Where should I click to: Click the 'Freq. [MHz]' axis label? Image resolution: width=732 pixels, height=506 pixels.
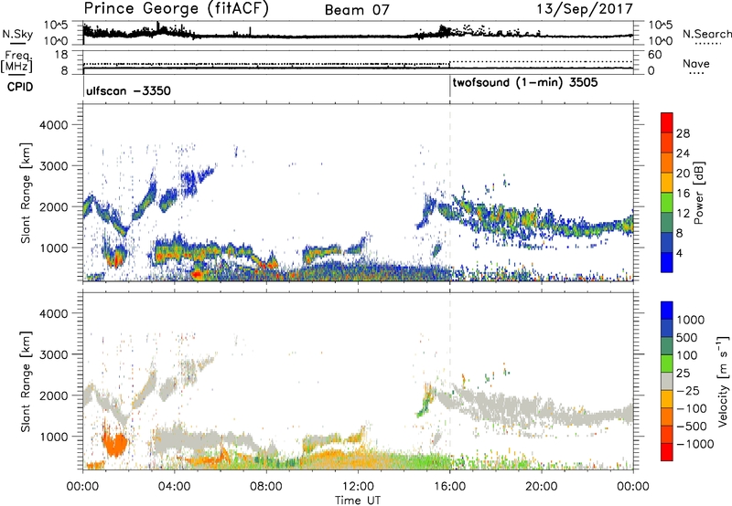pyautogui.click(x=16, y=62)
